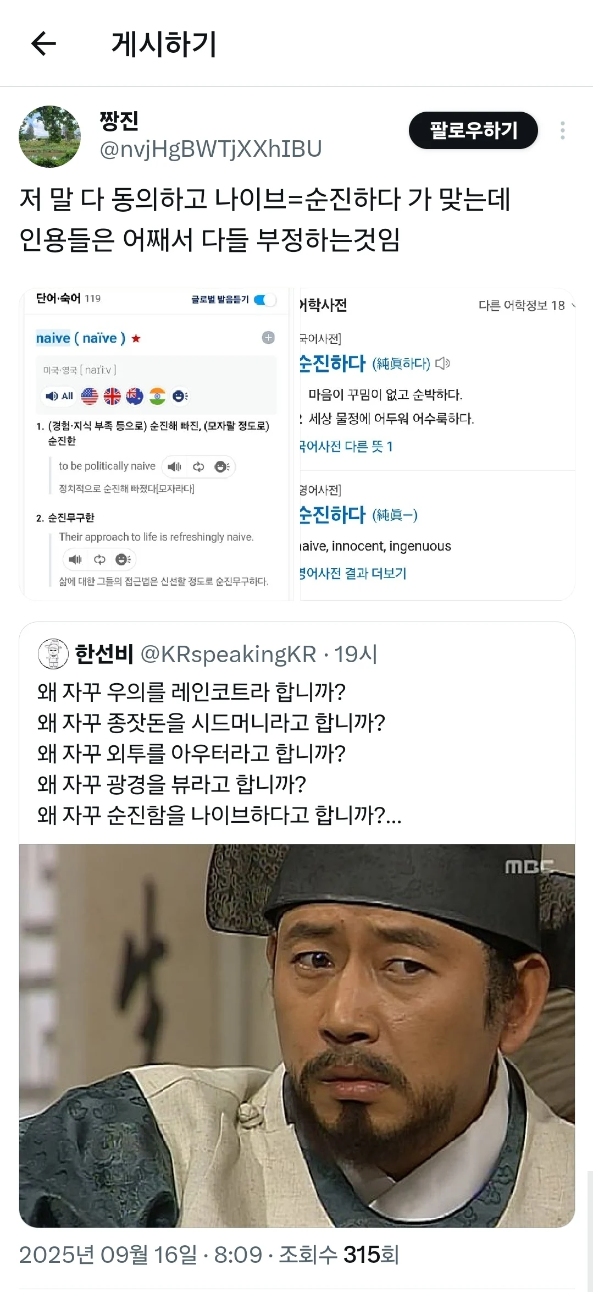Open the 국어사전 다른 뜻 1 link
This screenshot has height=1292, width=593.
346,447
